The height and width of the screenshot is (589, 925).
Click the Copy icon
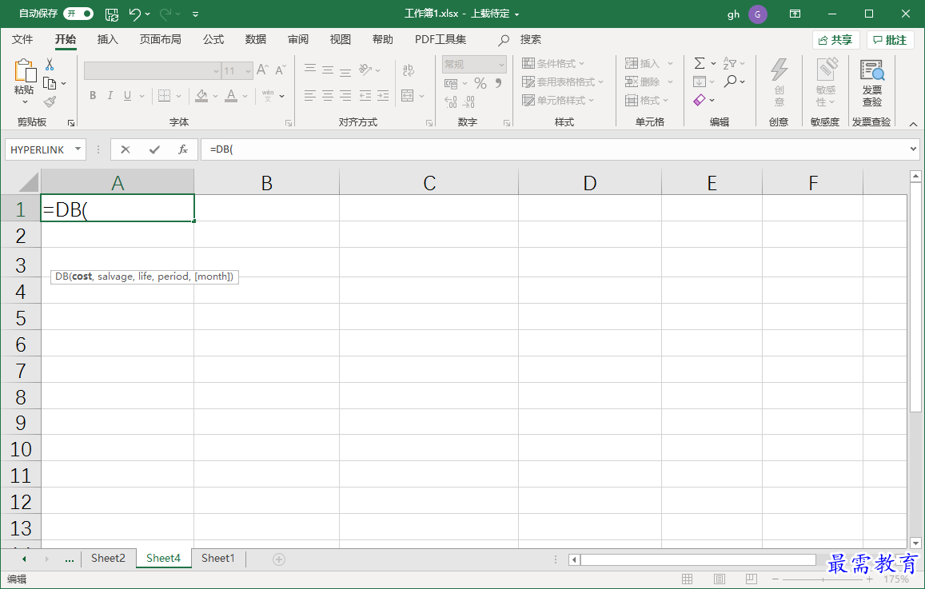coord(50,83)
